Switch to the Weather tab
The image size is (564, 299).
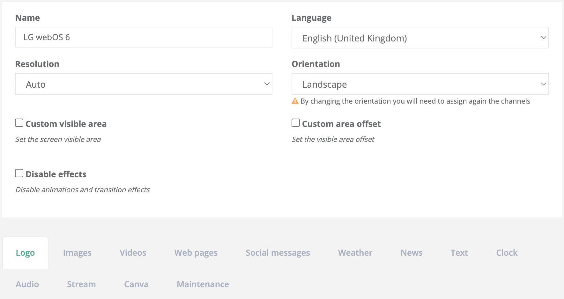pos(355,253)
